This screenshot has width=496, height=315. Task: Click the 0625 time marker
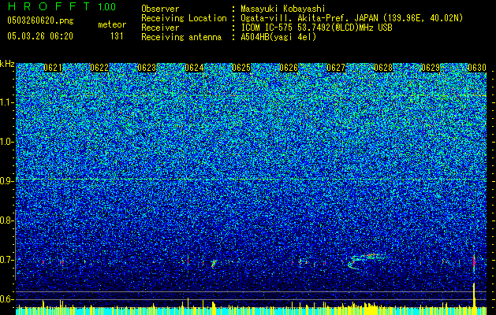[241, 68]
